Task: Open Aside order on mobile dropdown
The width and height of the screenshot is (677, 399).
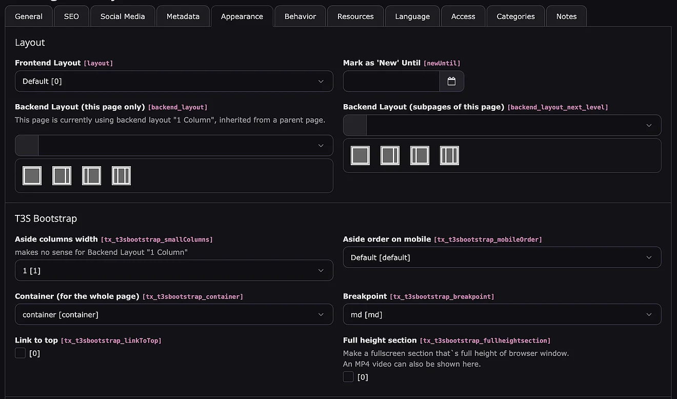Action: coord(502,257)
